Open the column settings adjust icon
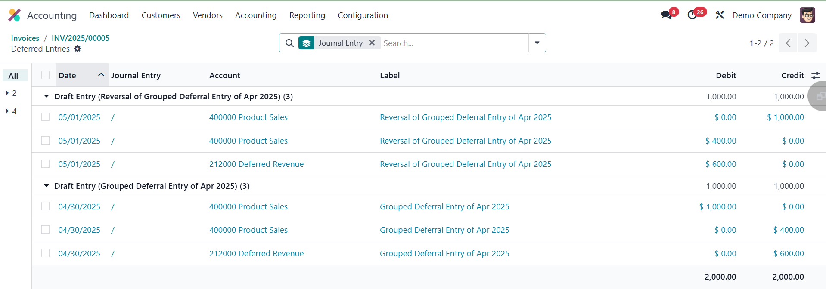The height and width of the screenshot is (289, 826). pyautogui.click(x=815, y=76)
